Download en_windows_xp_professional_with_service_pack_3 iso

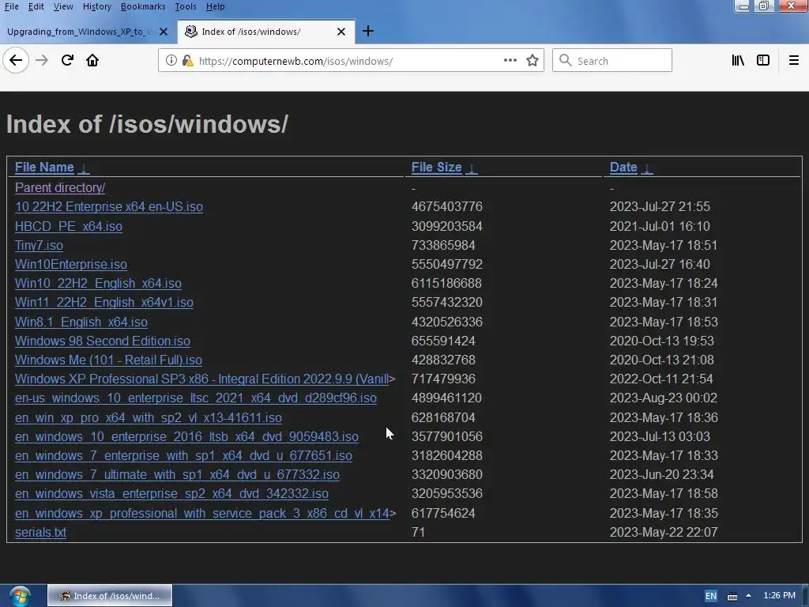coord(201,514)
